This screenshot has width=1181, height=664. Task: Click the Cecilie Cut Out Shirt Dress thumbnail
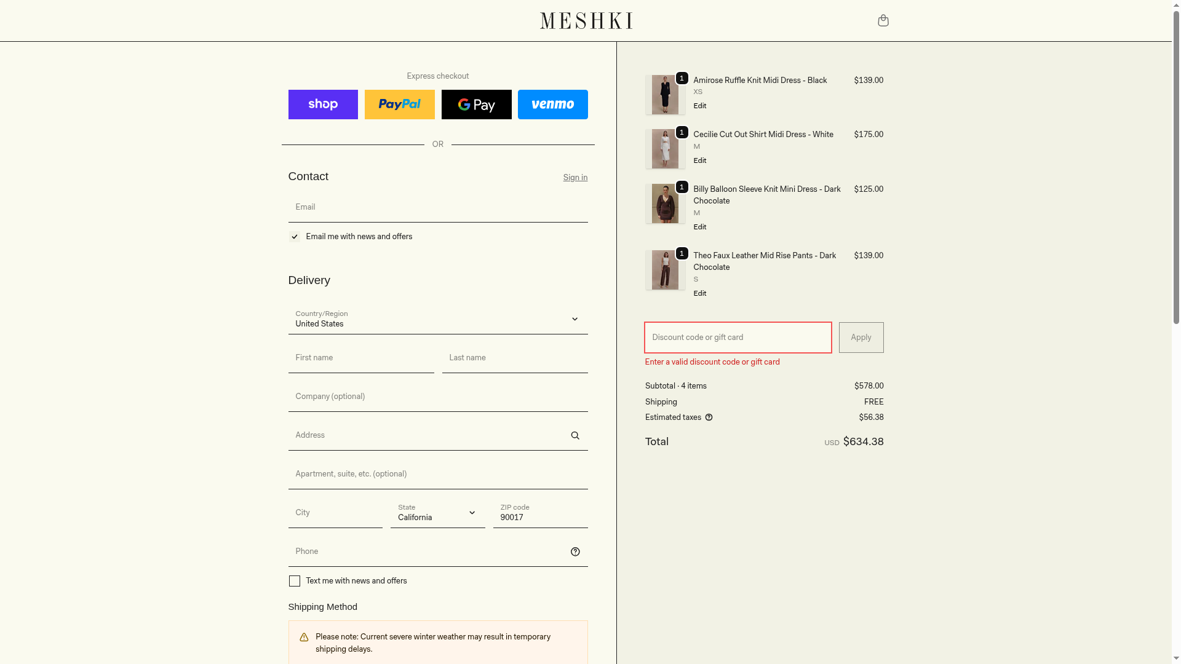coord(665,149)
